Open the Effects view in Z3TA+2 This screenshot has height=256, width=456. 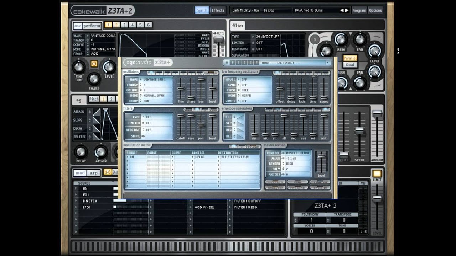click(x=218, y=10)
